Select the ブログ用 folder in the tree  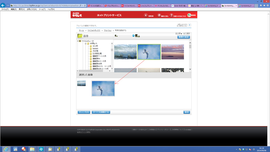(95, 51)
